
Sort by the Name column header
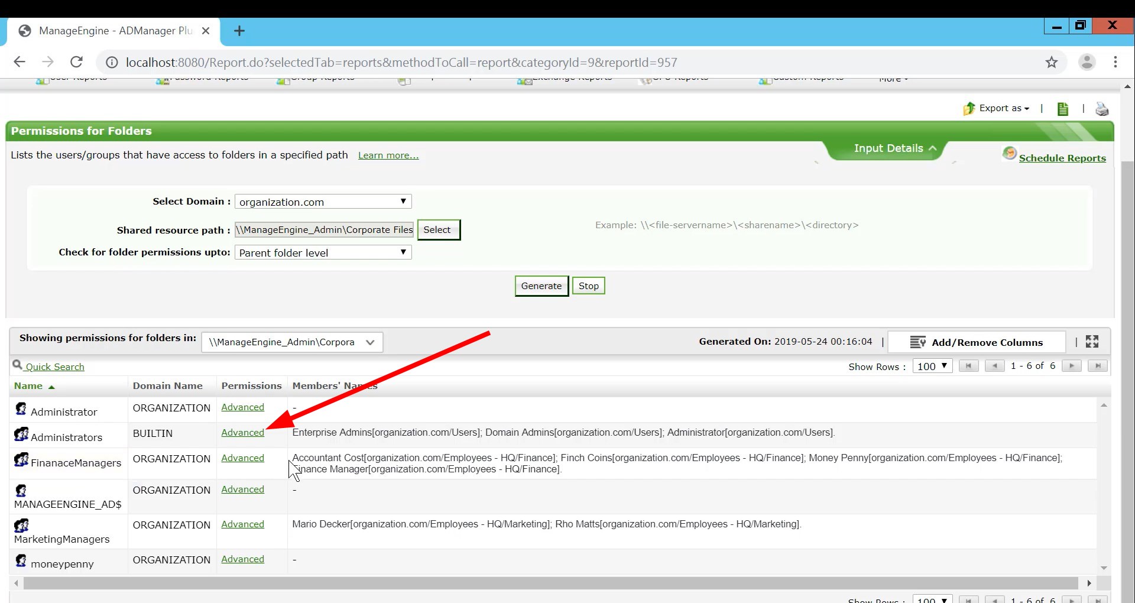(28, 386)
